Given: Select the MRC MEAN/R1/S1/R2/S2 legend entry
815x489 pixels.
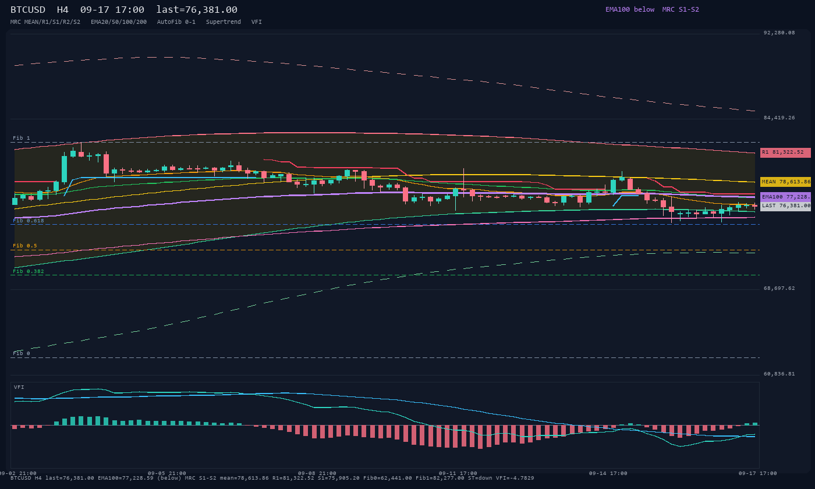Looking at the screenshot, I should click(45, 22).
